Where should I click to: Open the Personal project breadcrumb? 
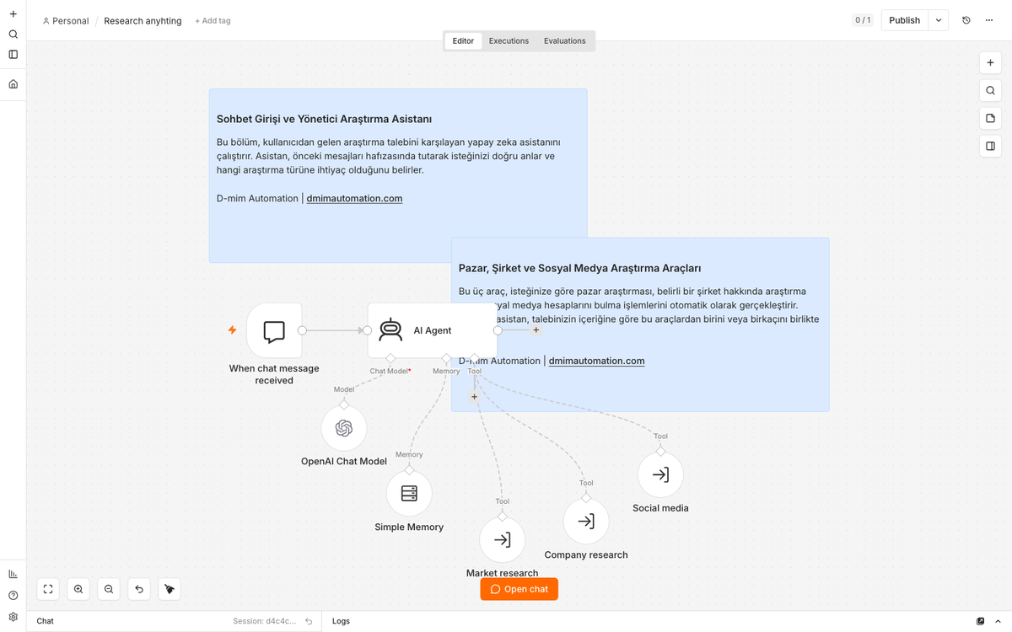point(66,21)
